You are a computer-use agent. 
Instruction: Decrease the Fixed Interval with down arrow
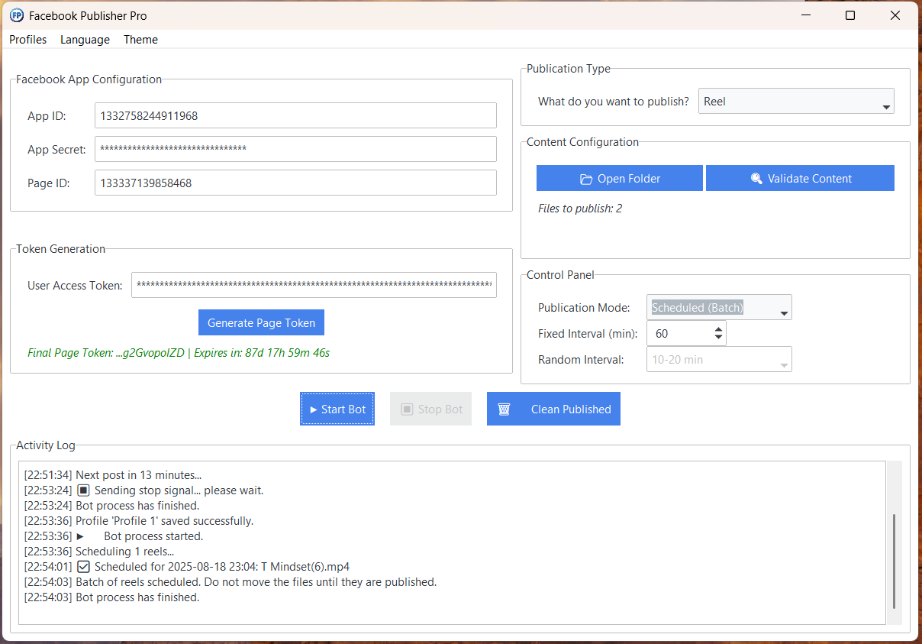718,338
